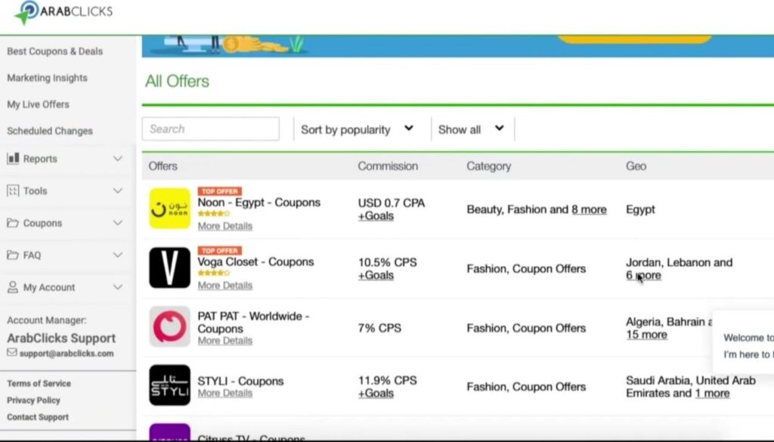Click +Goals under USD 0.7 CPA
Image resolution: width=774 pixels, height=442 pixels.
click(x=376, y=216)
